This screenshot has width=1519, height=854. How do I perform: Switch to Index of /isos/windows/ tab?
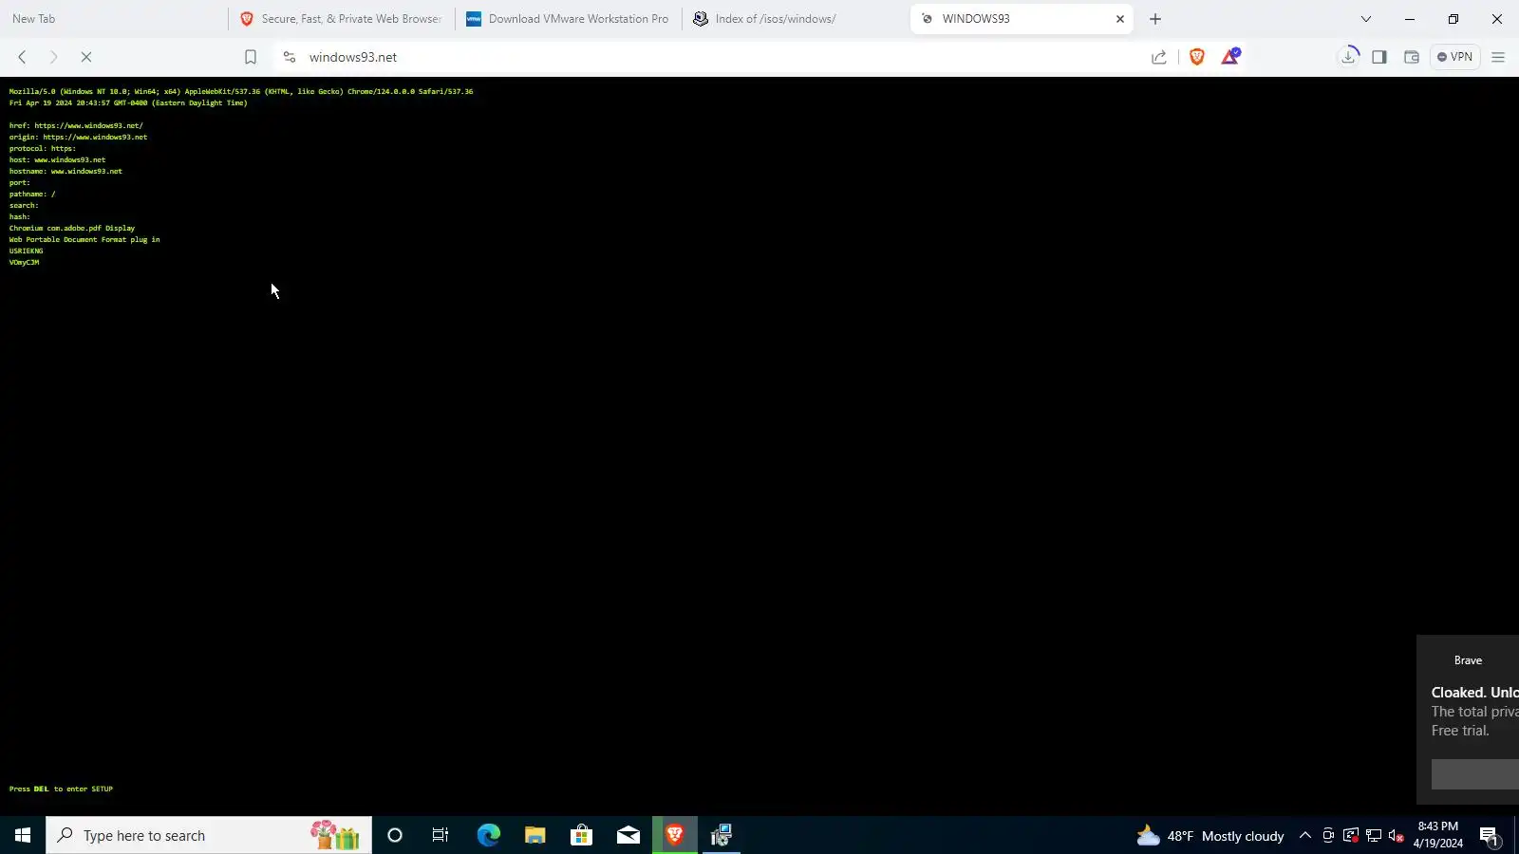(794, 19)
